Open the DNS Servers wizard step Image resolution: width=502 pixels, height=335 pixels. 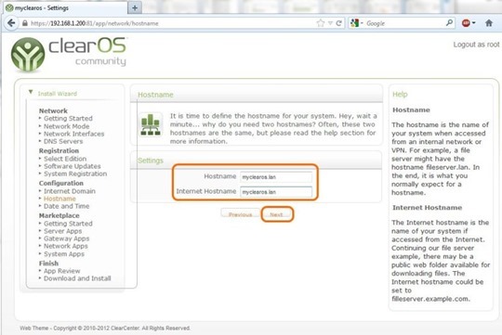[63, 141]
